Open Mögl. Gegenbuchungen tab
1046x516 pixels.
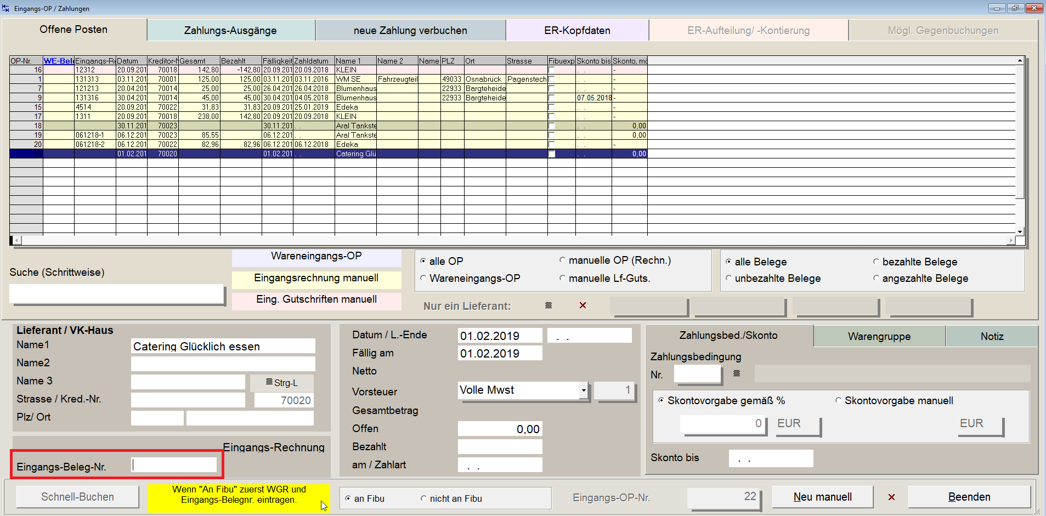[943, 30]
